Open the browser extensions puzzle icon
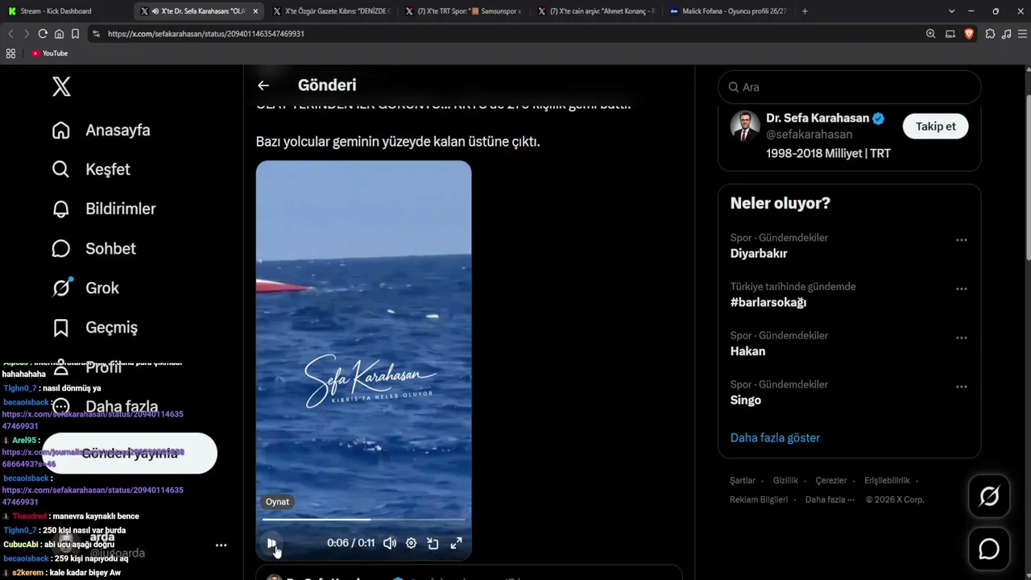This screenshot has width=1031, height=580. (x=991, y=34)
